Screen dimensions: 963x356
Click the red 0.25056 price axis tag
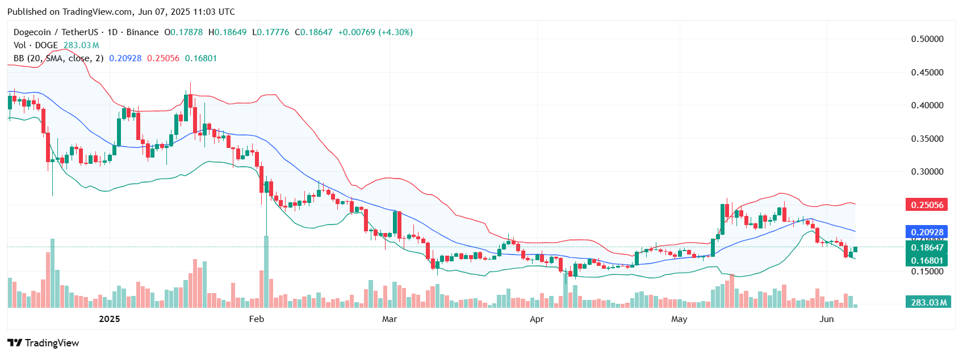[x=927, y=205]
